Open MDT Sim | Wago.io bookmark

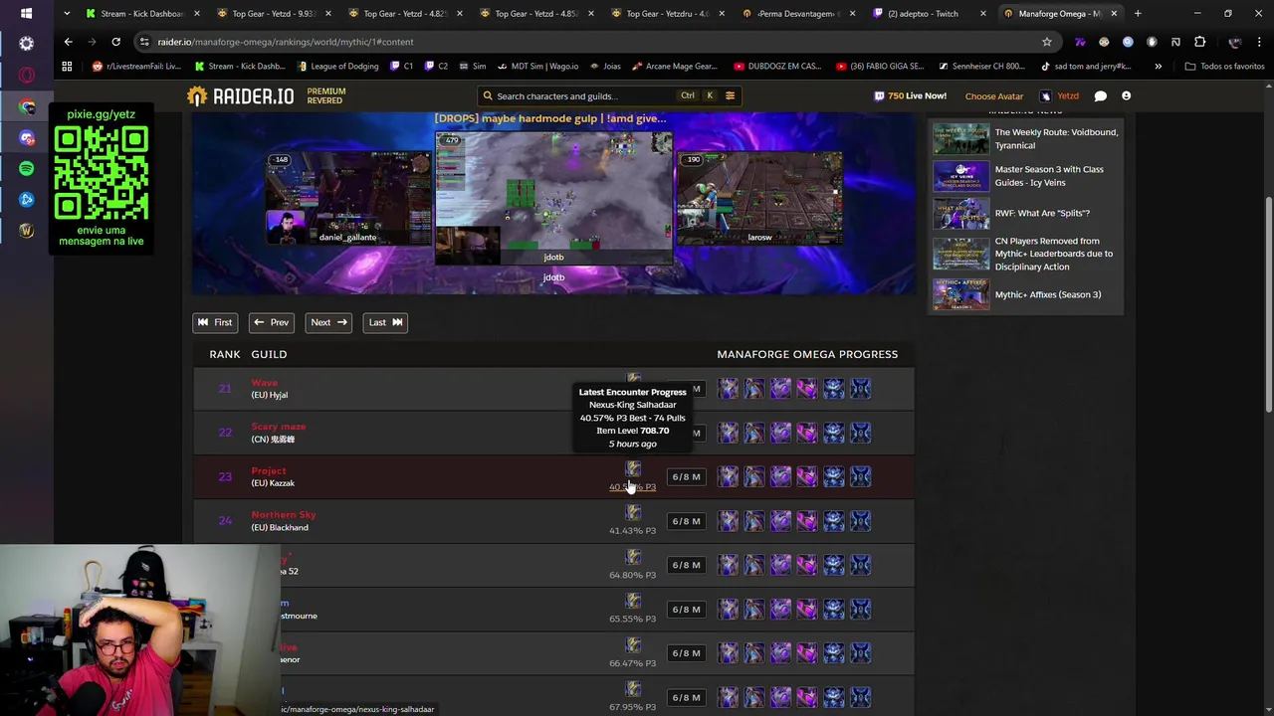click(x=536, y=66)
